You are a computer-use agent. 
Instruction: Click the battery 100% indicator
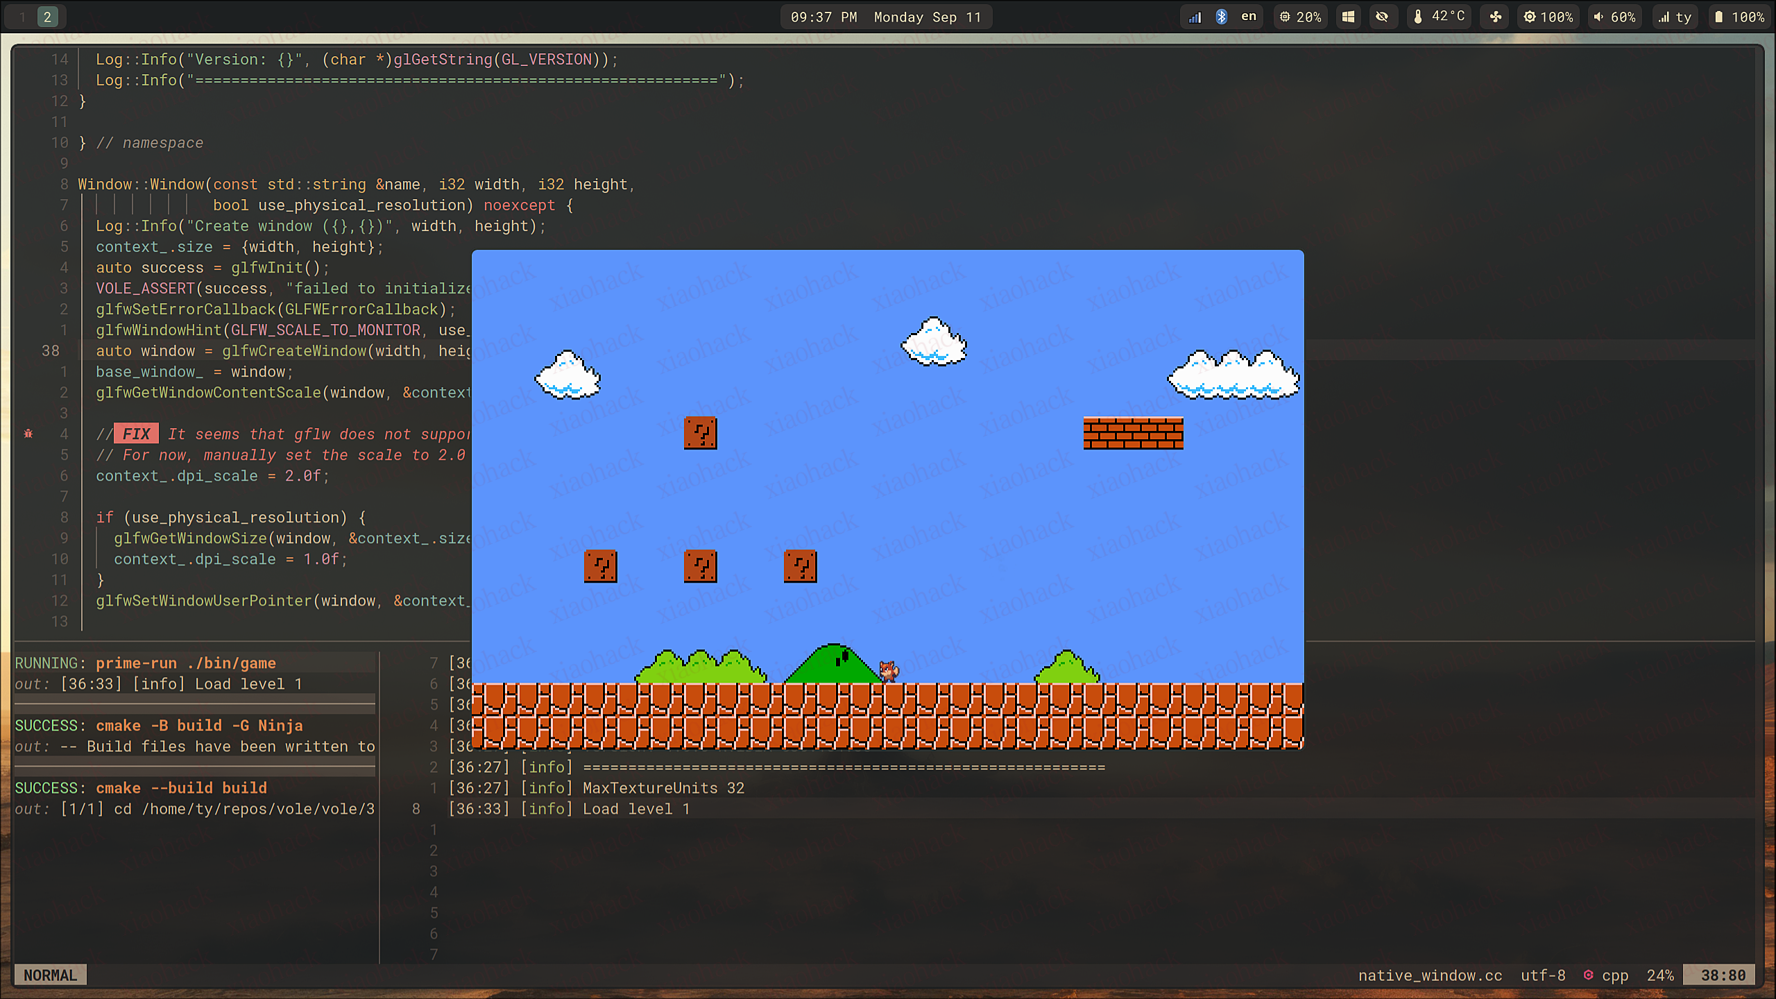pos(1739,17)
